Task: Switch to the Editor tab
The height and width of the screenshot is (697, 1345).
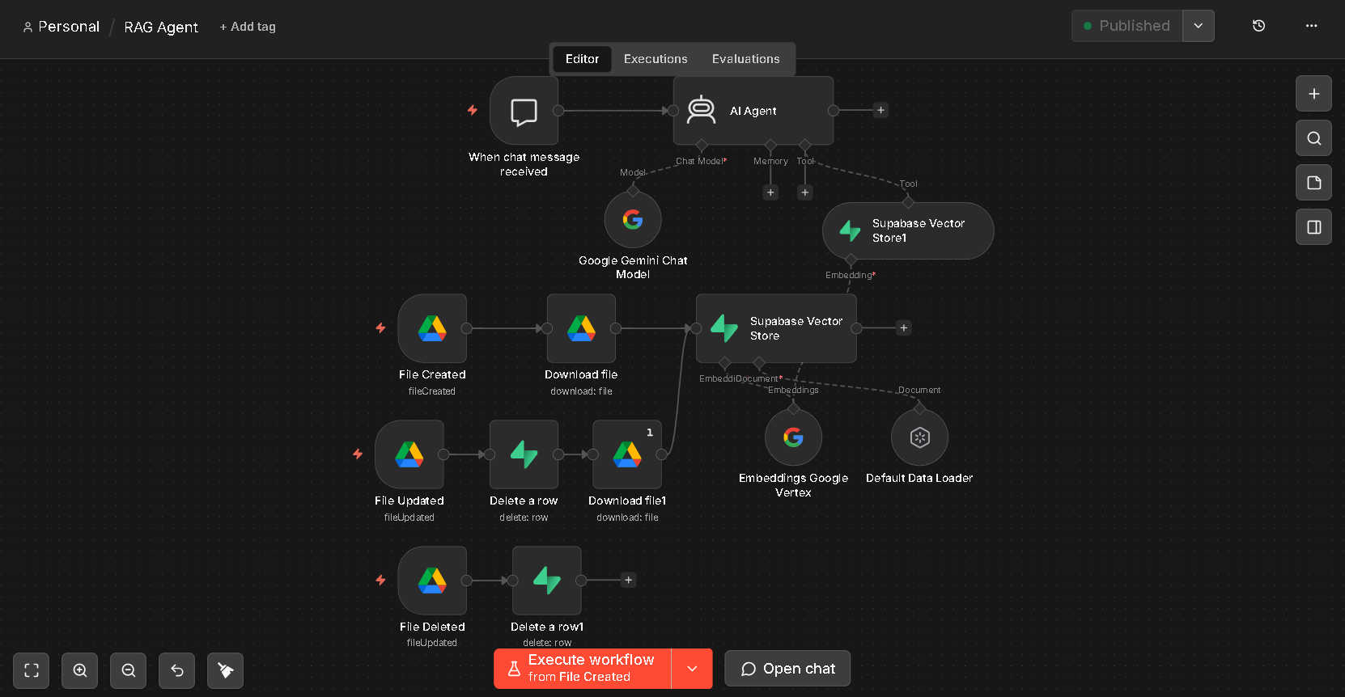Action: (583, 59)
